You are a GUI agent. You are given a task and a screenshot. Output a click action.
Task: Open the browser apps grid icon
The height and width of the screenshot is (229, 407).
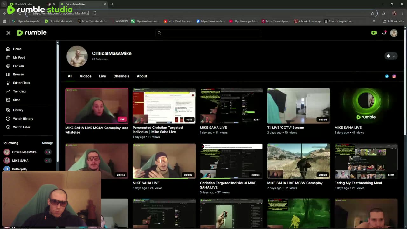point(4,21)
